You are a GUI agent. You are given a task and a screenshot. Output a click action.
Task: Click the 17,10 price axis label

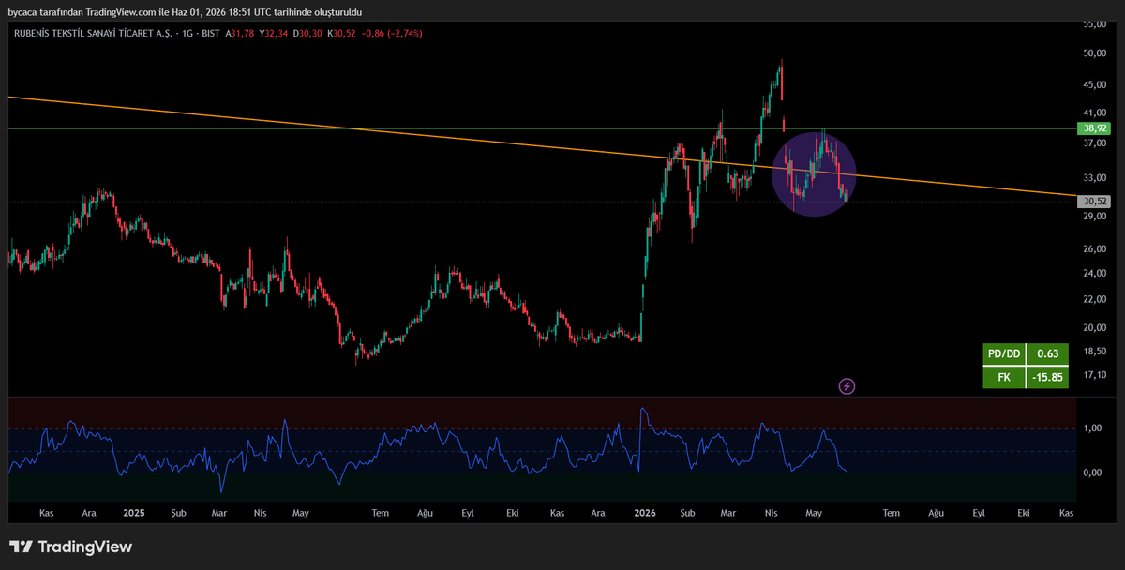1094,375
